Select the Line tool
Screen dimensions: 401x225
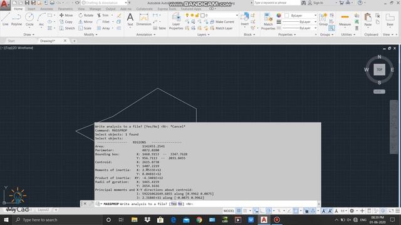click(6, 19)
